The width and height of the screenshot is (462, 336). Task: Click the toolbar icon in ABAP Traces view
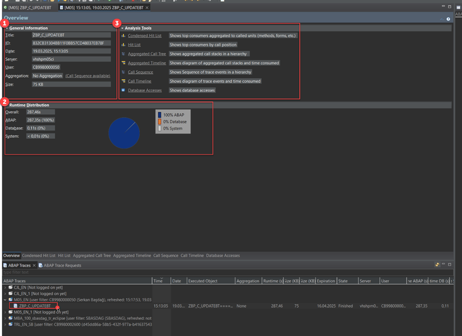437,265
